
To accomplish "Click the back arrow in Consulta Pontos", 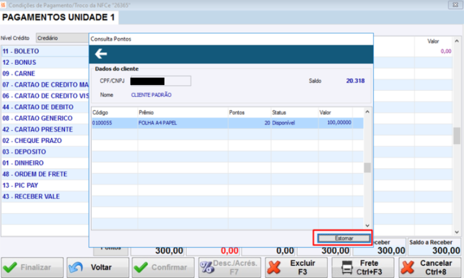I will click(x=101, y=54).
